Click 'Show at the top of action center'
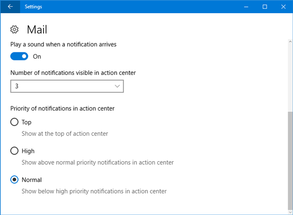Screen dimensions: 293x215 [65, 134]
